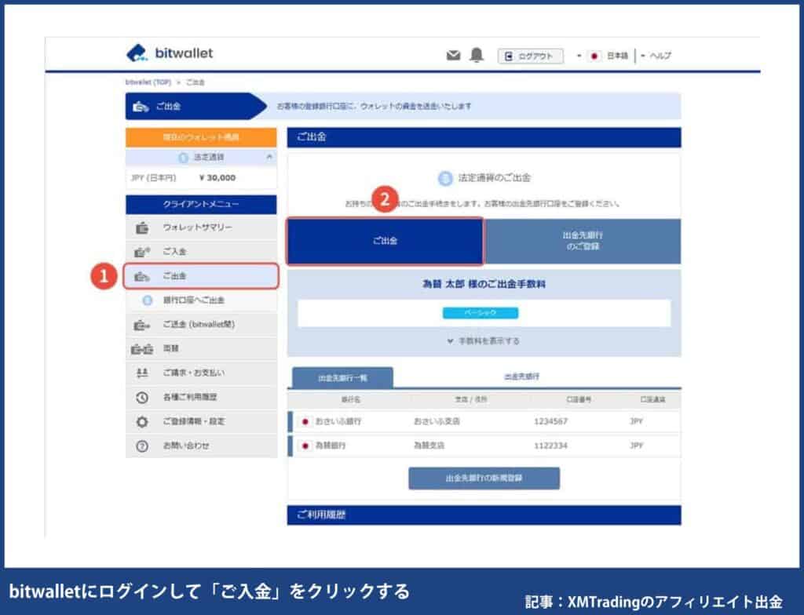
Task: Click the 法定通貨のご出金 coin icon
Action: point(445,178)
